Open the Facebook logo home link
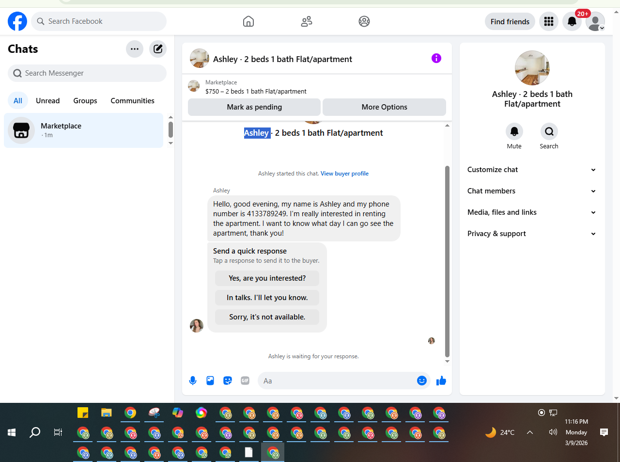Image resolution: width=620 pixels, height=462 pixels. (17, 21)
